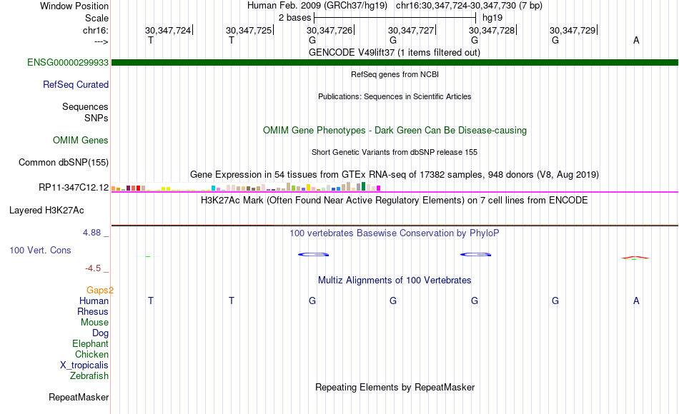Click the H3K27Ac Mark track title
This screenshot has height=414, width=679.
click(395, 201)
